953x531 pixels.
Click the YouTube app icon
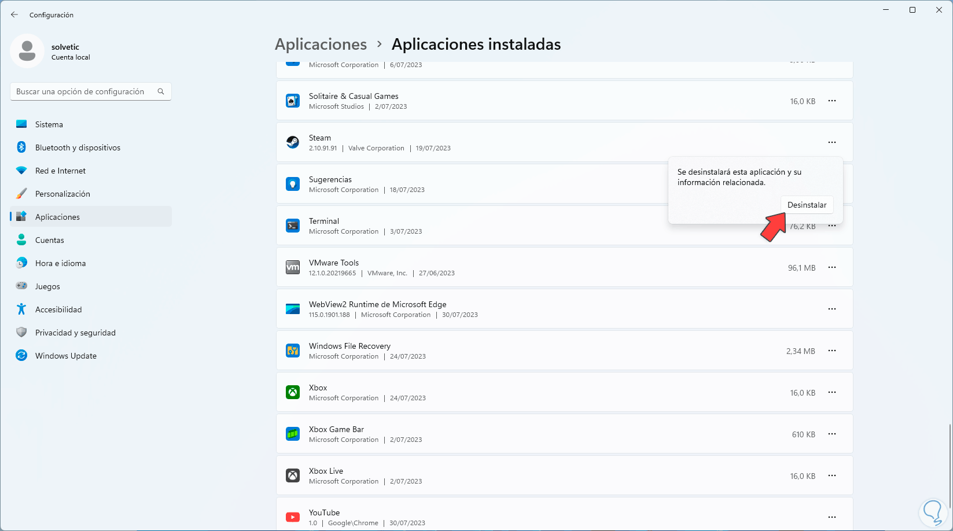(x=293, y=517)
